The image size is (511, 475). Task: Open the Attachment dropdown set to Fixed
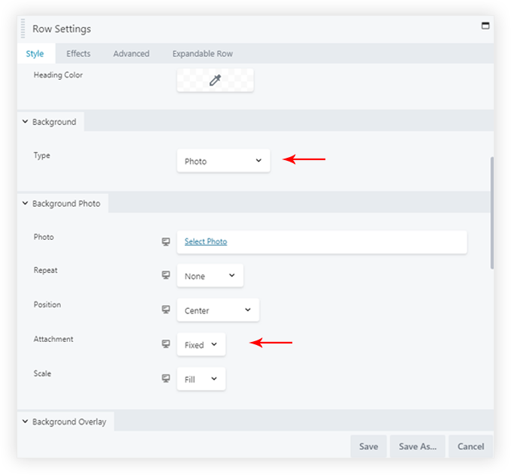pos(201,344)
